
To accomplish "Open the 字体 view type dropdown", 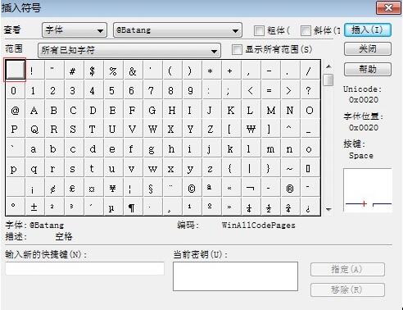I will click(x=75, y=30).
